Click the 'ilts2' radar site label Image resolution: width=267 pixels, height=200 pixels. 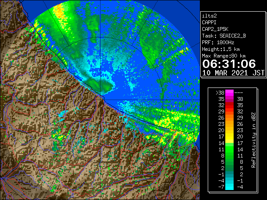coord(209,16)
